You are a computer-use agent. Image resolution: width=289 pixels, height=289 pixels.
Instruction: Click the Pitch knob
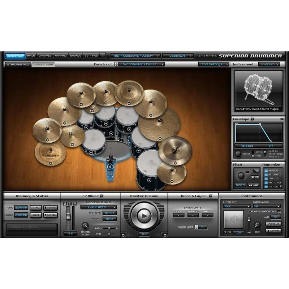point(241,176)
